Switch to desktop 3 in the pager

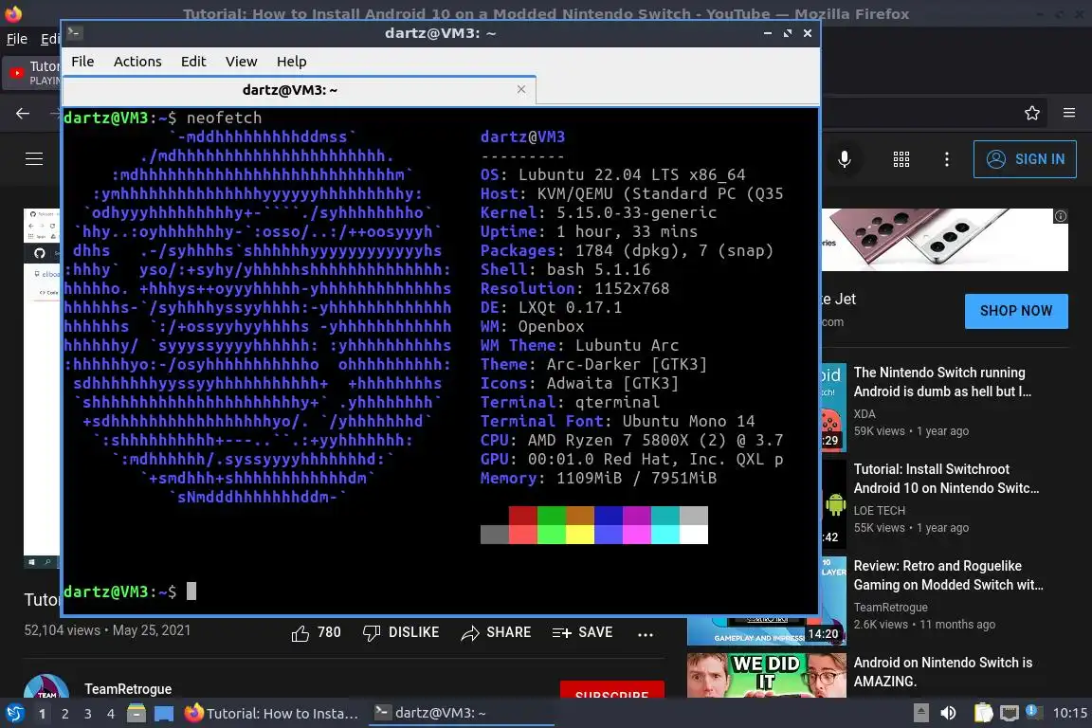click(88, 714)
